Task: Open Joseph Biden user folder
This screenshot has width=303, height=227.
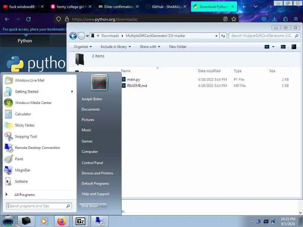Action: [x=92, y=99]
